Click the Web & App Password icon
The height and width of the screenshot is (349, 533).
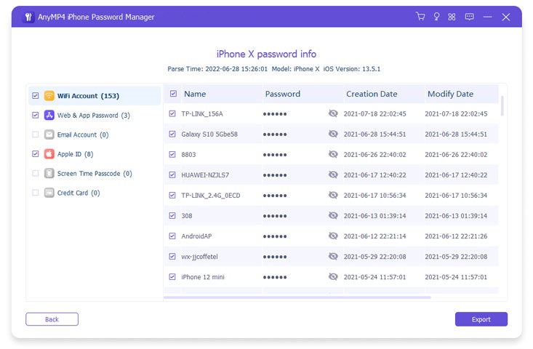(x=49, y=116)
